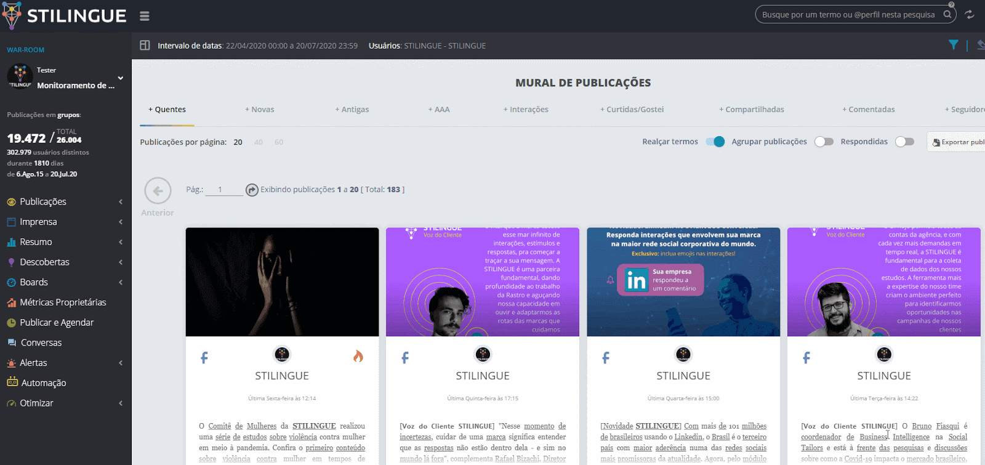Switch to the Novas tab

260,110
